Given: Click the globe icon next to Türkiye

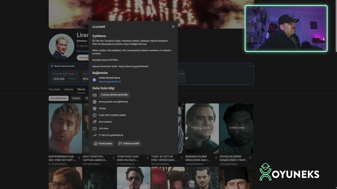Looking at the screenshot, I should (95, 108).
